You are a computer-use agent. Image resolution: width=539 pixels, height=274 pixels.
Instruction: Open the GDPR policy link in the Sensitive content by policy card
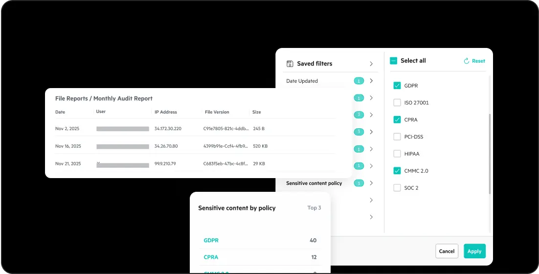pyautogui.click(x=211, y=240)
